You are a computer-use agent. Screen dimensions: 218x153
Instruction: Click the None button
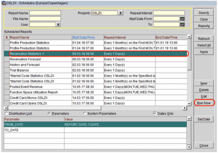point(204,52)
